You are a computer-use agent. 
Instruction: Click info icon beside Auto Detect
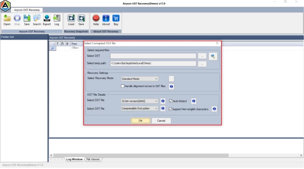[x=194, y=101]
